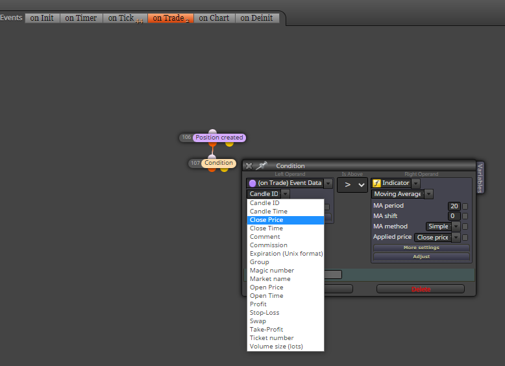Screen dimensions: 505x366
Task: Tick the checkbox beside MA shift
Action: tap(465, 216)
